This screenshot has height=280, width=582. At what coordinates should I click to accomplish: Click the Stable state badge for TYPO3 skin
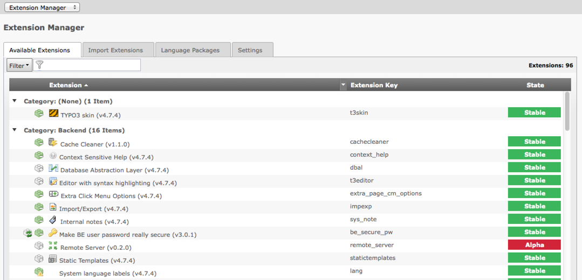click(535, 113)
